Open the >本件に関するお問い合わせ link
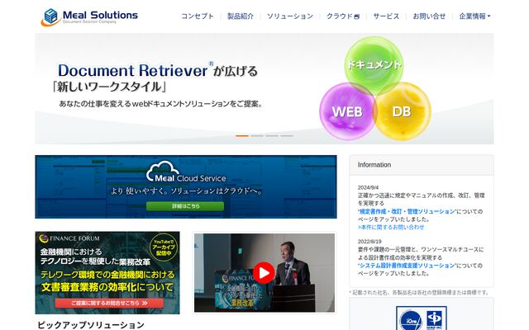 (391, 228)
